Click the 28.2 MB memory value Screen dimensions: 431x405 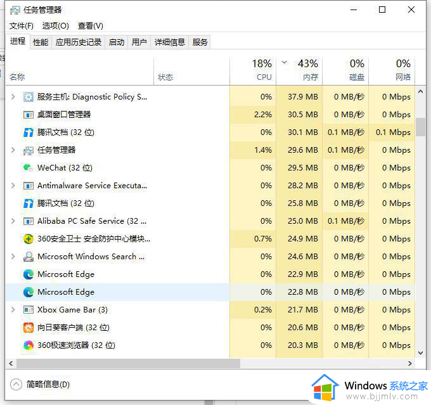tap(302, 186)
